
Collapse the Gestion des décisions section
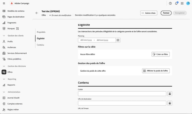[x=4, y=66]
